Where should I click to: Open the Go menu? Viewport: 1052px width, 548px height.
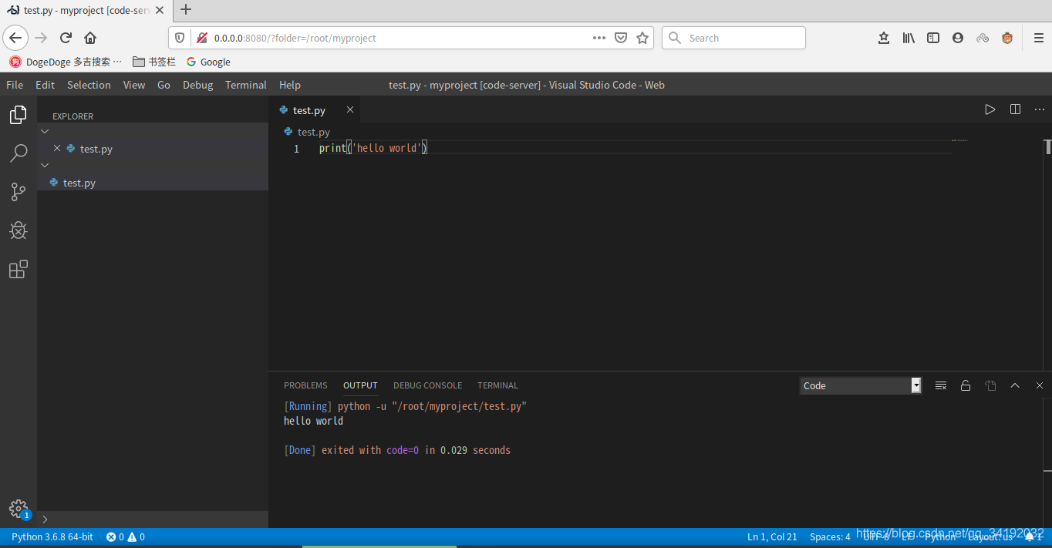[x=164, y=85]
